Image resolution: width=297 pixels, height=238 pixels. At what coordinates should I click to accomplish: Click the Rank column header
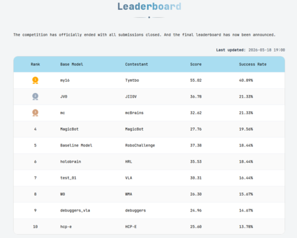pos(35,65)
